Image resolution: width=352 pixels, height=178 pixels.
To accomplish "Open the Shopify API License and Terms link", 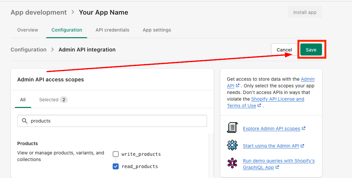I will pyautogui.click(x=277, y=99).
